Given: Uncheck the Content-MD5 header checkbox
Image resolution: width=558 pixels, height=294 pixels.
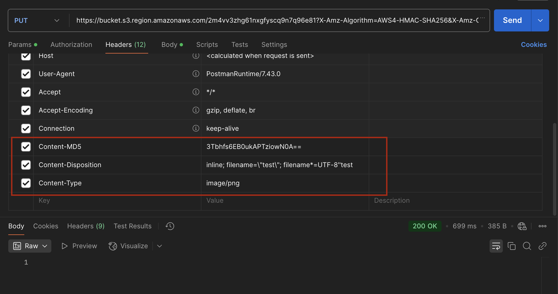Looking at the screenshot, I should (x=26, y=147).
